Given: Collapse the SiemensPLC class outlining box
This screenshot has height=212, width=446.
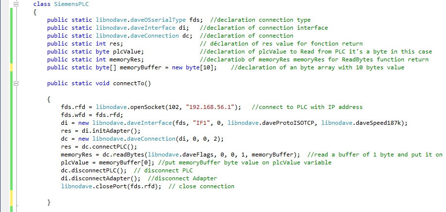Looking at the screenshot, I should (16, 4).
